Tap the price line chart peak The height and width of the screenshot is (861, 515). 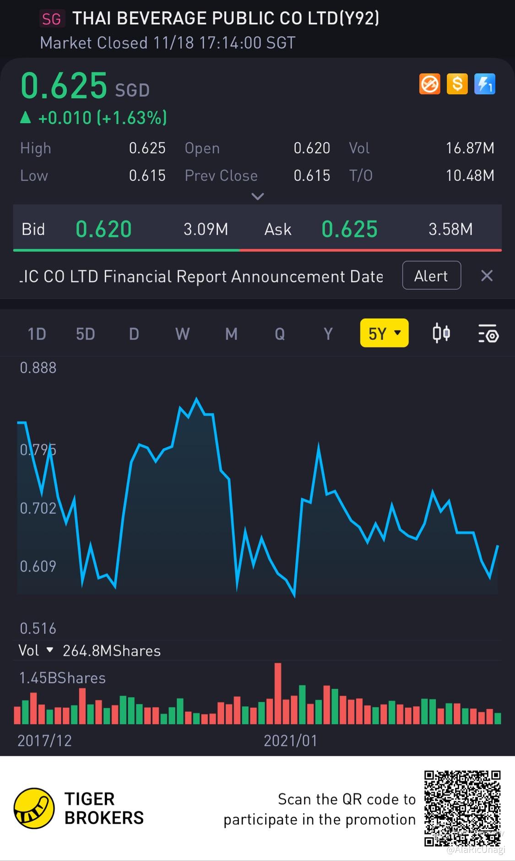[197, 399]
